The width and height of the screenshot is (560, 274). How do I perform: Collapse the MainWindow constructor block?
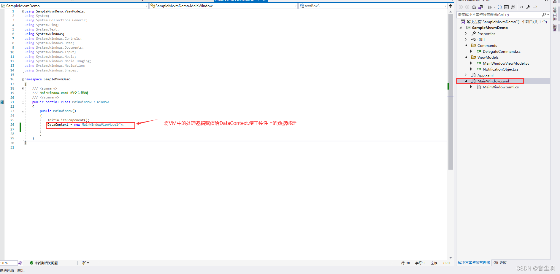pyautogui.click(x=23, y=111)
